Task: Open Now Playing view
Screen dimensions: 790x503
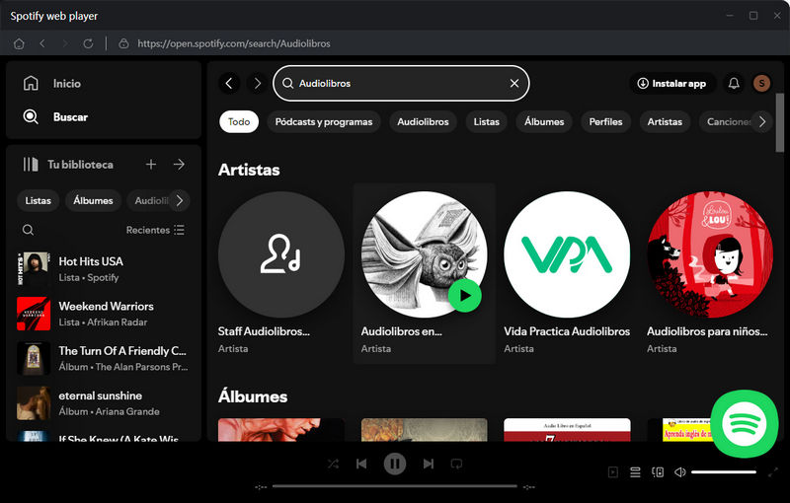Action: point(613,471)
